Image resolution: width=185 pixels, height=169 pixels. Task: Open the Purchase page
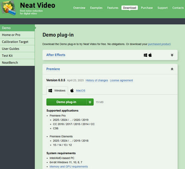(x=147, y=8)
